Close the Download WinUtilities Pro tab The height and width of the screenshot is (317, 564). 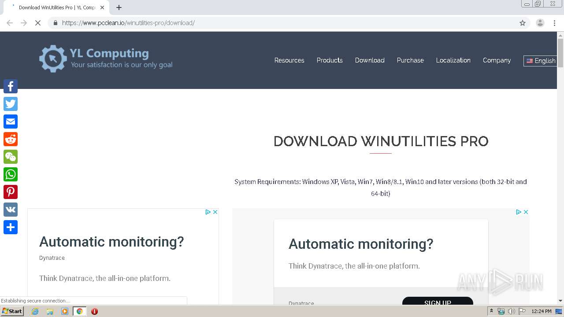[103, 7]
